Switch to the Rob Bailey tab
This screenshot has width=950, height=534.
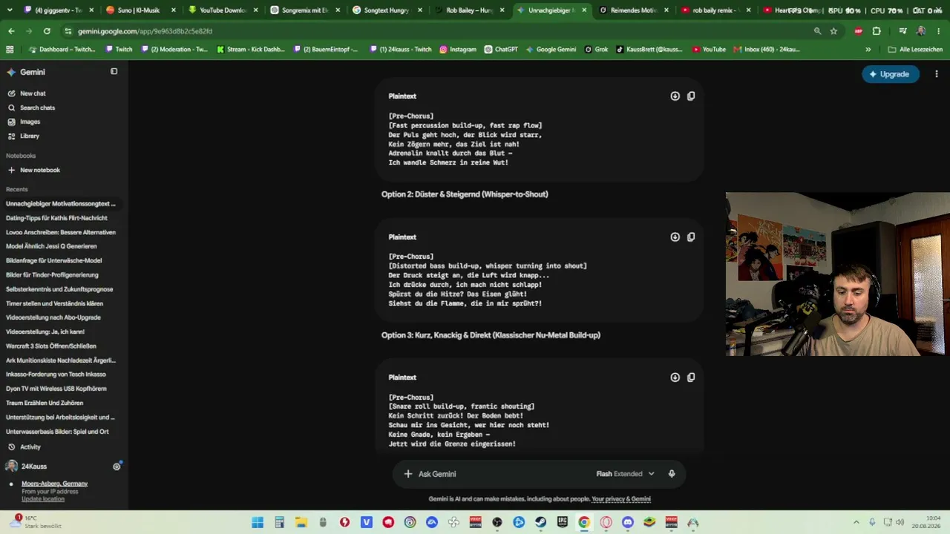pyautogui.click(x=469, y=10)
